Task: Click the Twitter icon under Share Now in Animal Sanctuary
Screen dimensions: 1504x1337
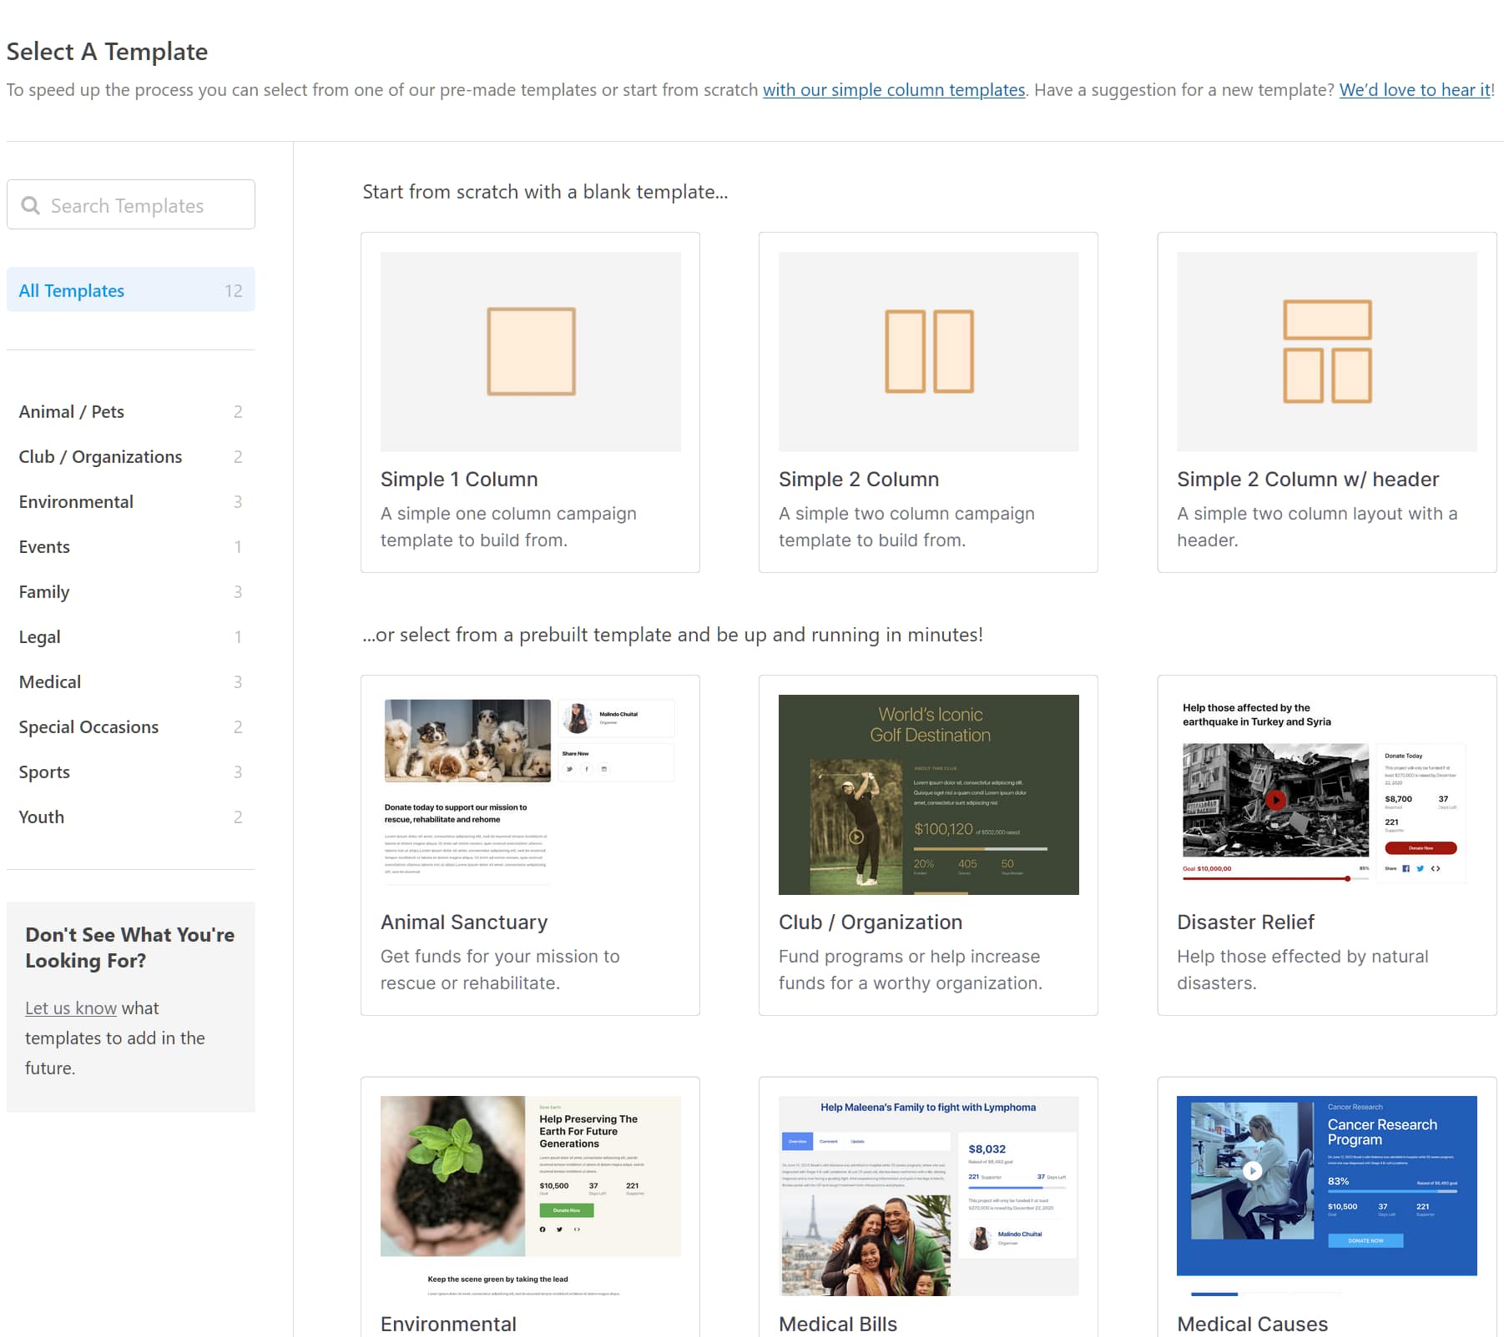Action: (569, 769)
